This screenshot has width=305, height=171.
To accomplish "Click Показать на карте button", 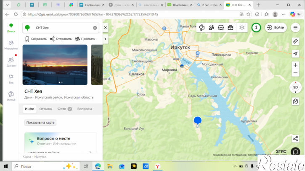I will click(x=40, y=122).
